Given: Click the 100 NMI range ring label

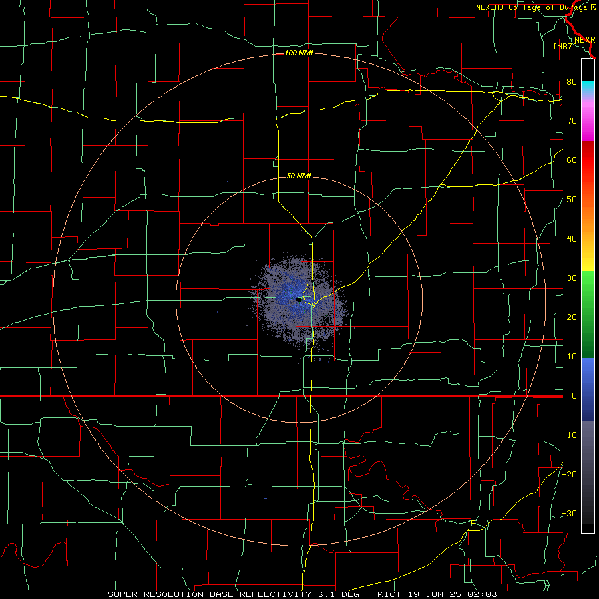Looking at the screenshot, I should coord(299,53).
